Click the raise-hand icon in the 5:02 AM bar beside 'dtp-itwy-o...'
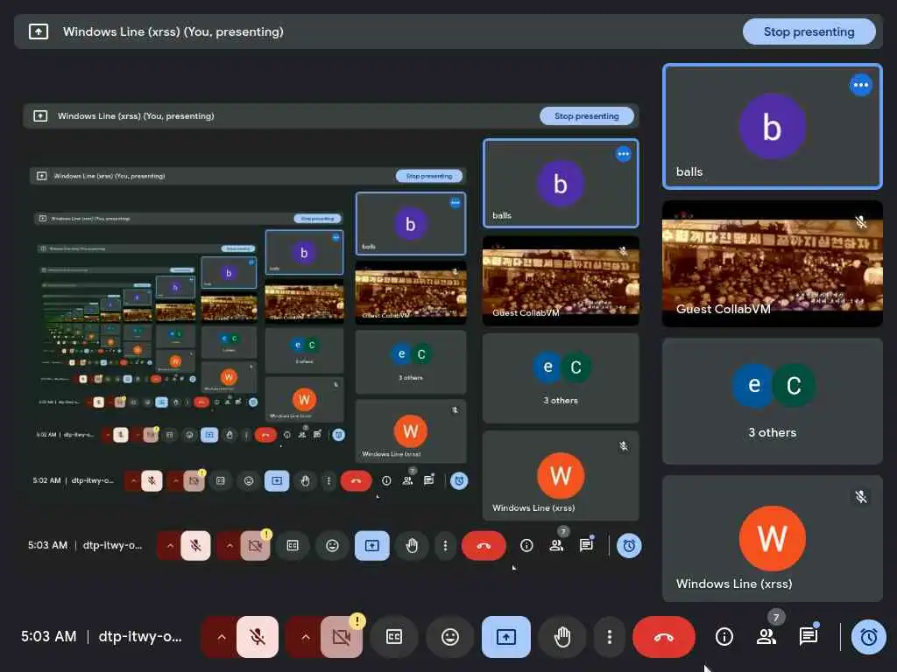This screenshot has height=672, width=897. (305, 481)
